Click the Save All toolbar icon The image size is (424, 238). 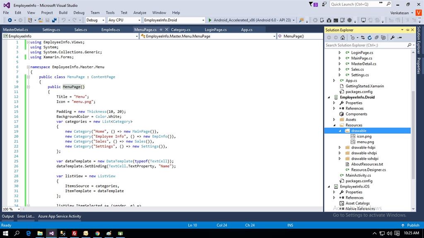[54, 20]
